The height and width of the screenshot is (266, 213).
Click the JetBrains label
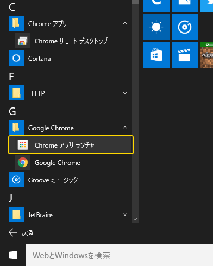pos(41,215)
